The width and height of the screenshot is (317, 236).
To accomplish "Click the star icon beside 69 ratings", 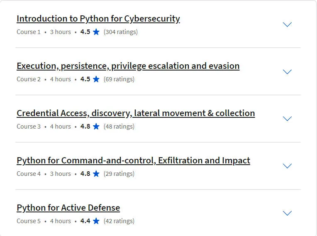I will coord(96,79).
